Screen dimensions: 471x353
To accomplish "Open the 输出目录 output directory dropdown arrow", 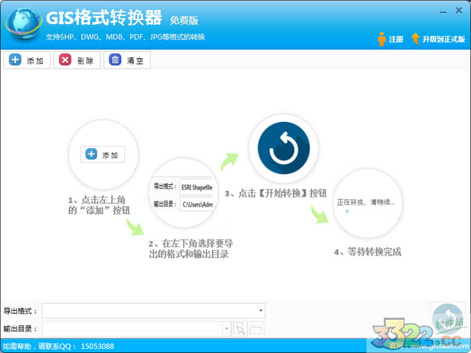I will point(226,329).
